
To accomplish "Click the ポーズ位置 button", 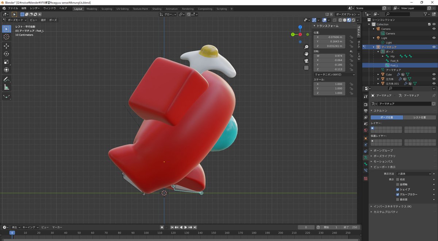I will click(387, 117).
